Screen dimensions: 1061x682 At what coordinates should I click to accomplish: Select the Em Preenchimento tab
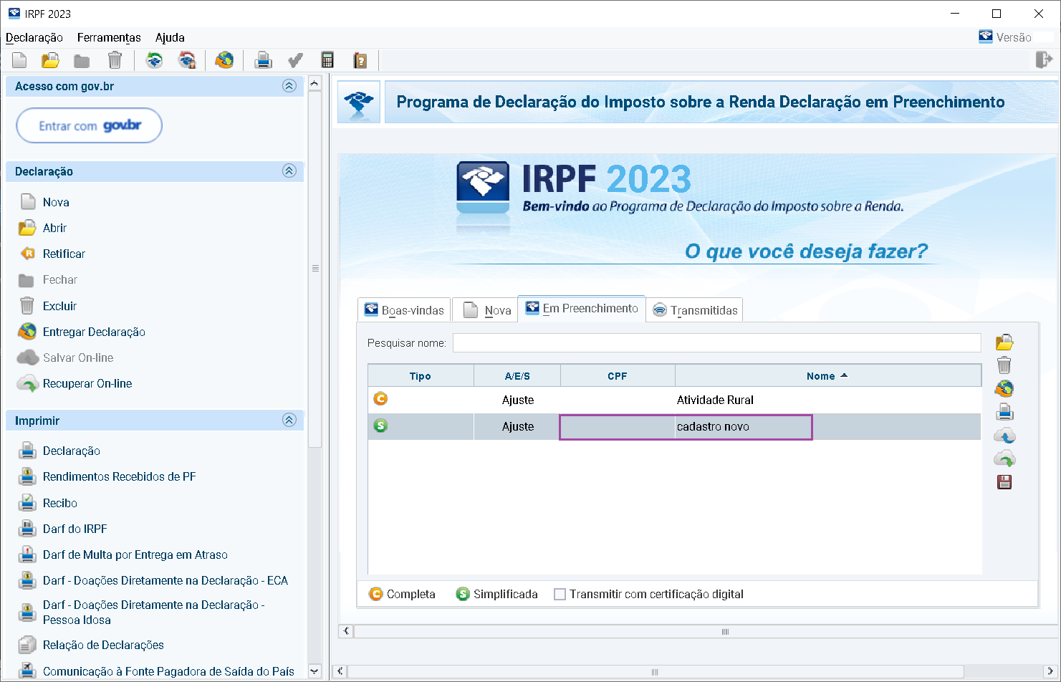(x=581, y=309)
